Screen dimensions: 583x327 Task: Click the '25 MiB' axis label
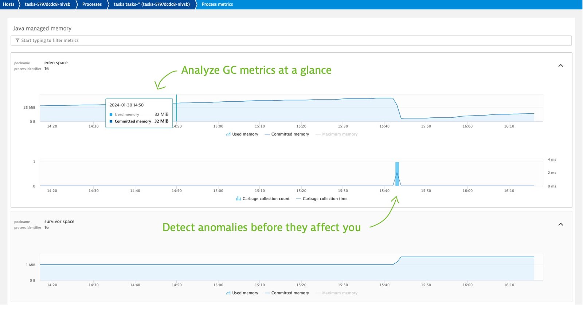point(29,108)
